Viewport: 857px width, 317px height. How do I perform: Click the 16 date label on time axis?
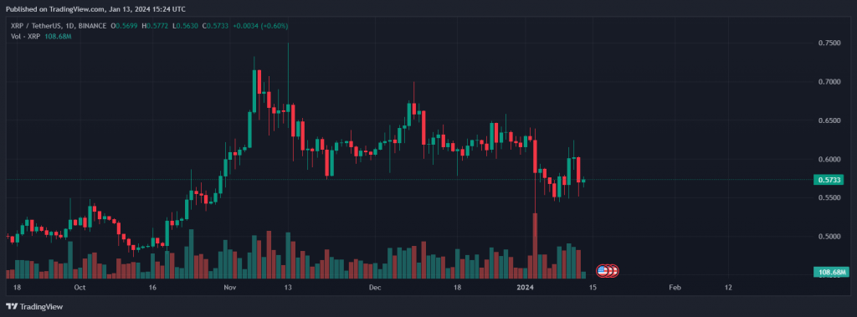coord(152,287)
